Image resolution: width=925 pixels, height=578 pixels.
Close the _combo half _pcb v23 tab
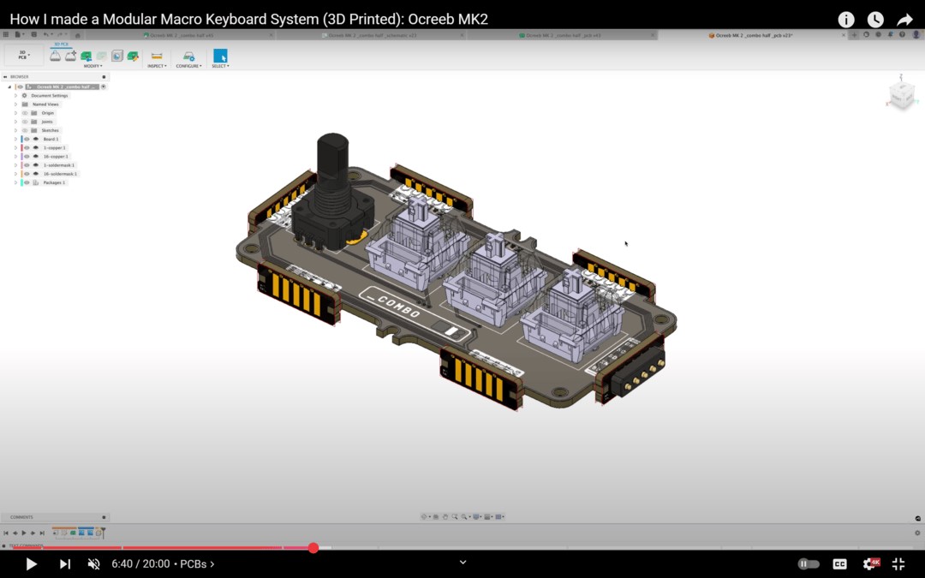[843, 35]
